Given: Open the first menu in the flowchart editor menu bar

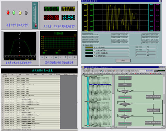Looking at the screenshot, I should tap(84, 69).
